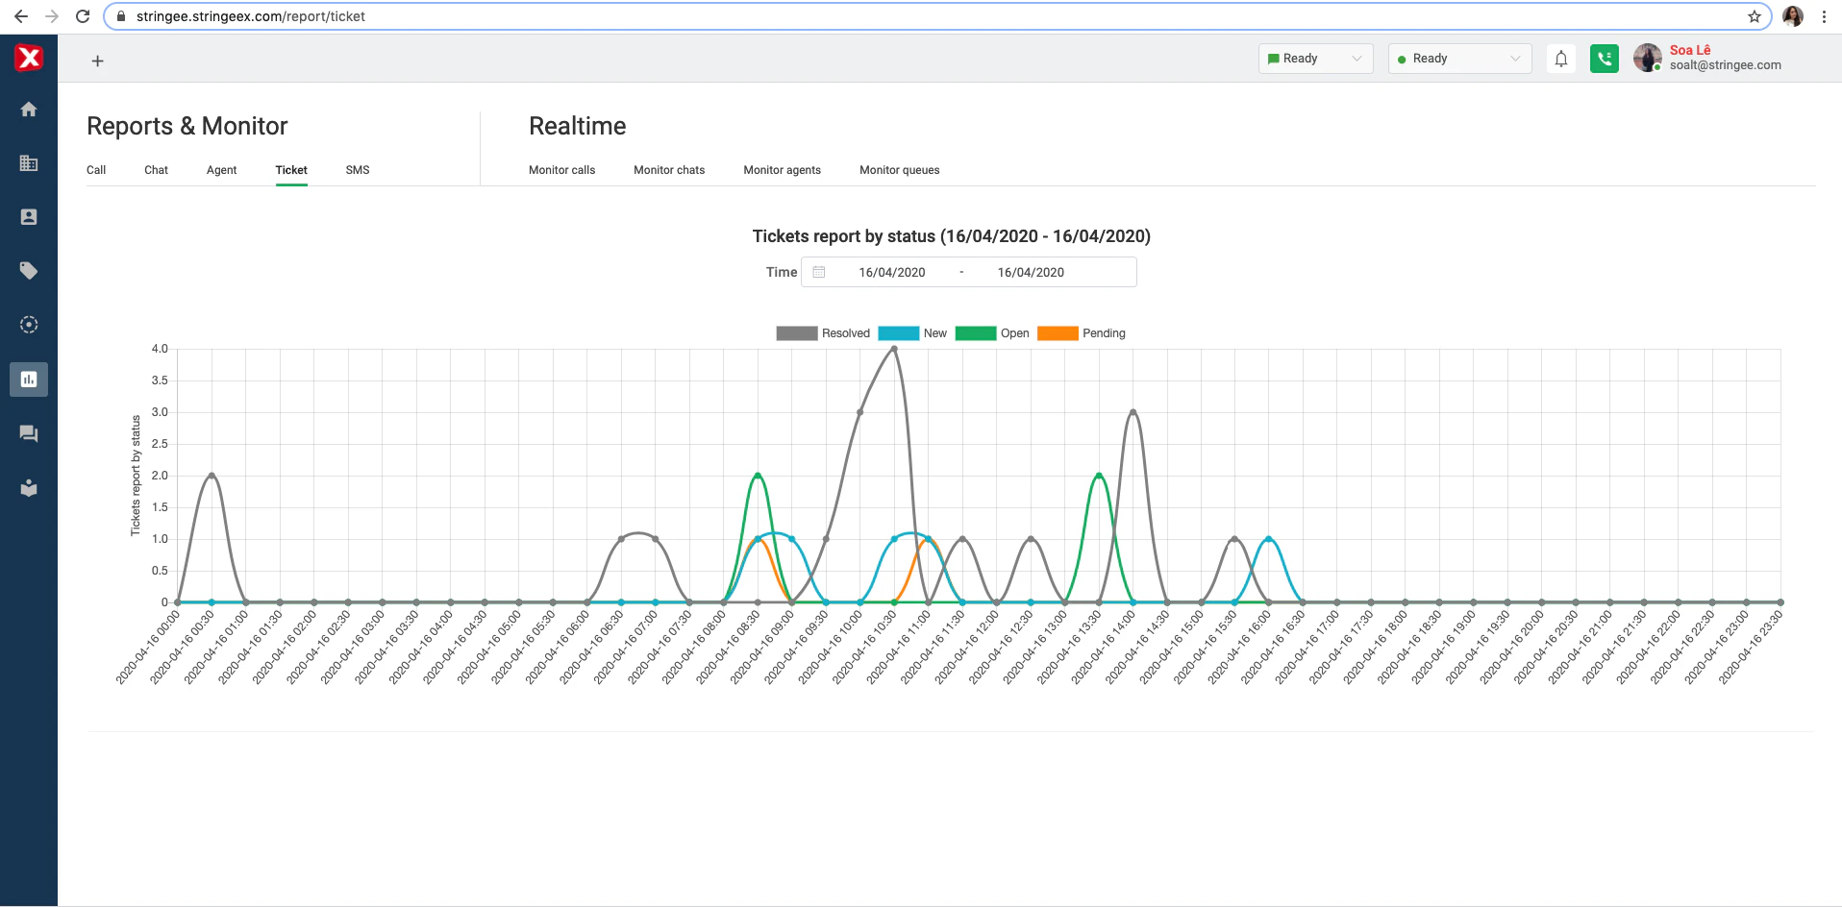Click the notification bell icon
This screenshot has width=1842, height=907.
click(x=1561, y=59)
